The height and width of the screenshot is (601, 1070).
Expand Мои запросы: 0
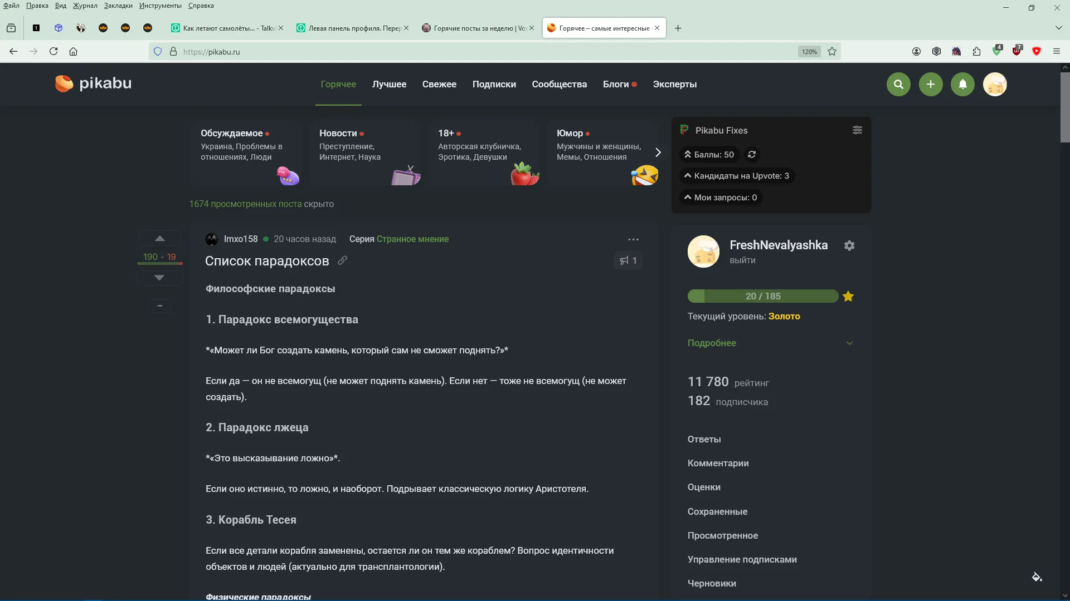[x=721, y=198]
